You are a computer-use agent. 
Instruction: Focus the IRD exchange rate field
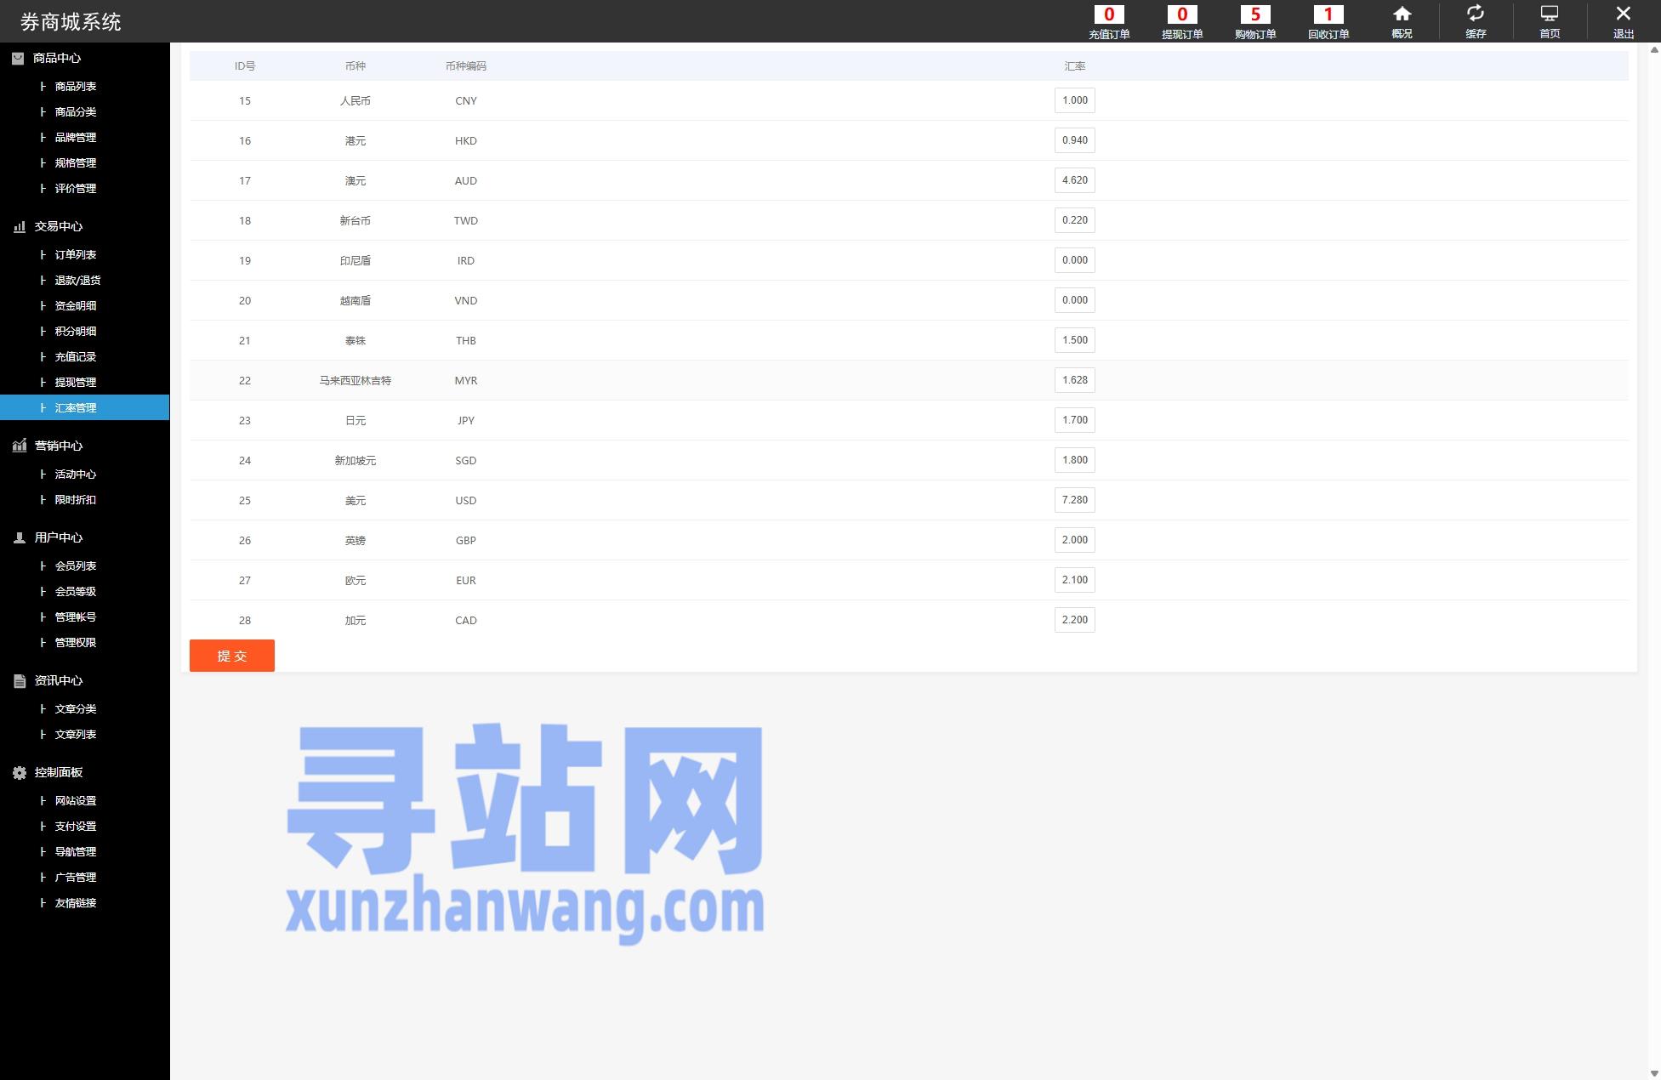pyautogui.click(x=1075, y=260)
